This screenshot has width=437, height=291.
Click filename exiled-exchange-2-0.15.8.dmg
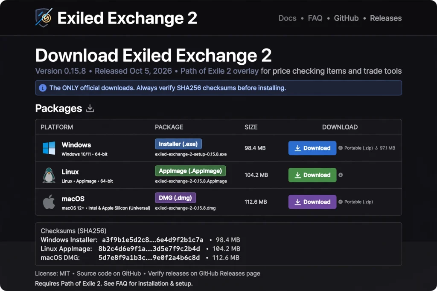tap(185, 208)
